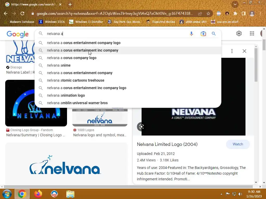
Task: Open the large blue nelvana logo image
Action: coord(66,164)
